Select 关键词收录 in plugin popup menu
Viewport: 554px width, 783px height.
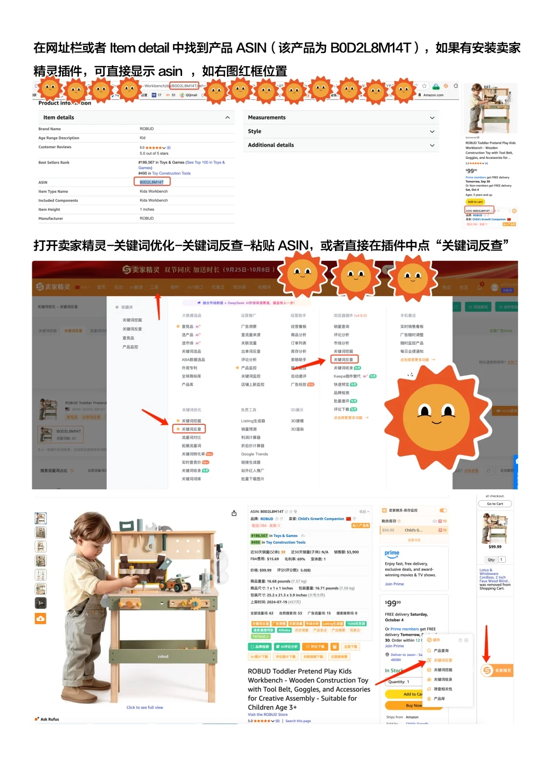[443, 679]
